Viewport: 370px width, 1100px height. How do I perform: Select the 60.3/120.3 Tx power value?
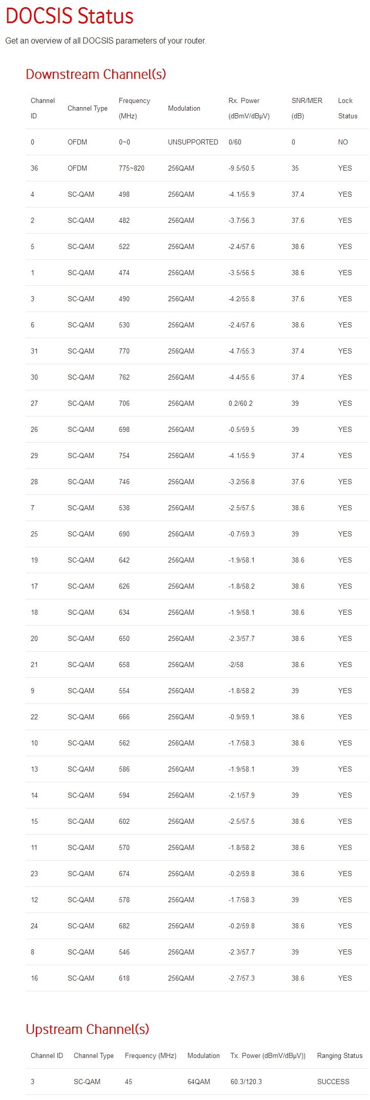point(246,1082)
